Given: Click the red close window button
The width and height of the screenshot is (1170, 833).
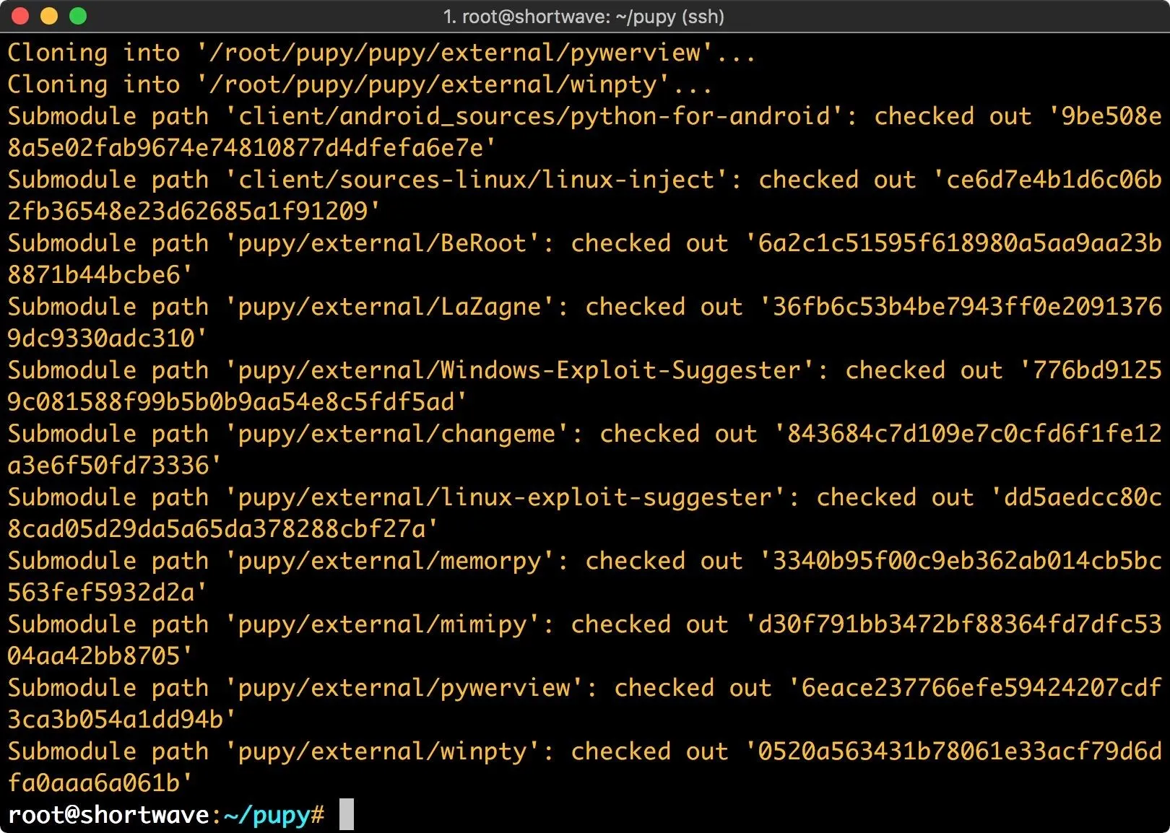Looking at the screenshot, I should click(x=20, y=16).
